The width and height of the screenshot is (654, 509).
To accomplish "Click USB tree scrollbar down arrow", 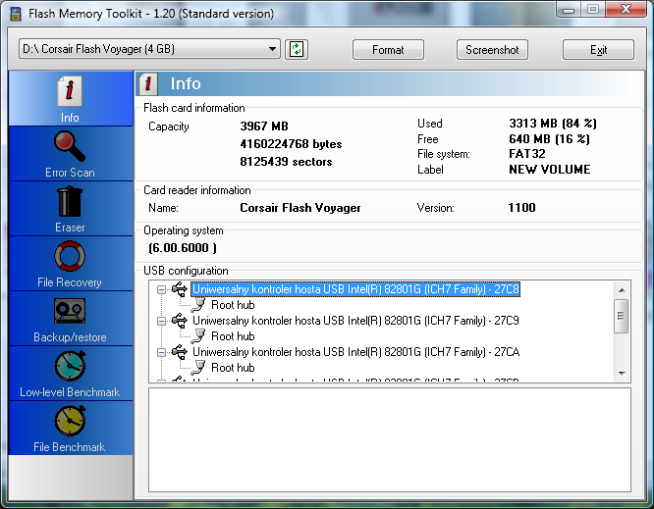I will click(x=622, y=374).
